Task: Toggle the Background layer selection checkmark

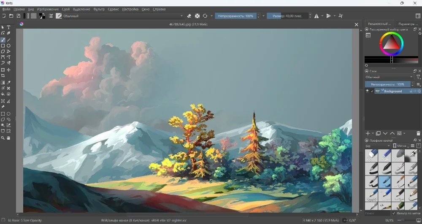Action: click(372, 91)
